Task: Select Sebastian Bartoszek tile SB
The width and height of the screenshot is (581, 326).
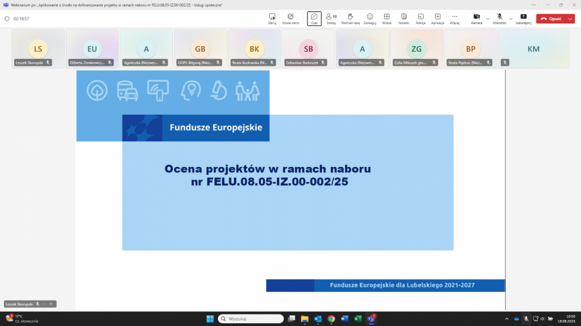Action: (x=308, y=49)
